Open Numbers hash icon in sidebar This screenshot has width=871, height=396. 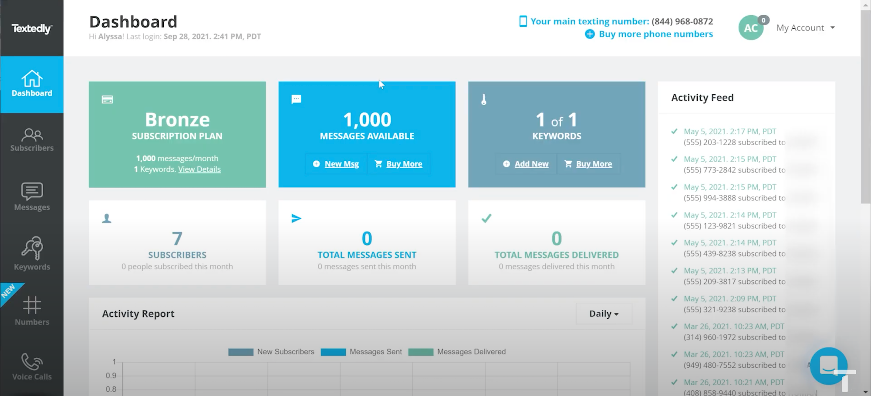coord(32,306)
